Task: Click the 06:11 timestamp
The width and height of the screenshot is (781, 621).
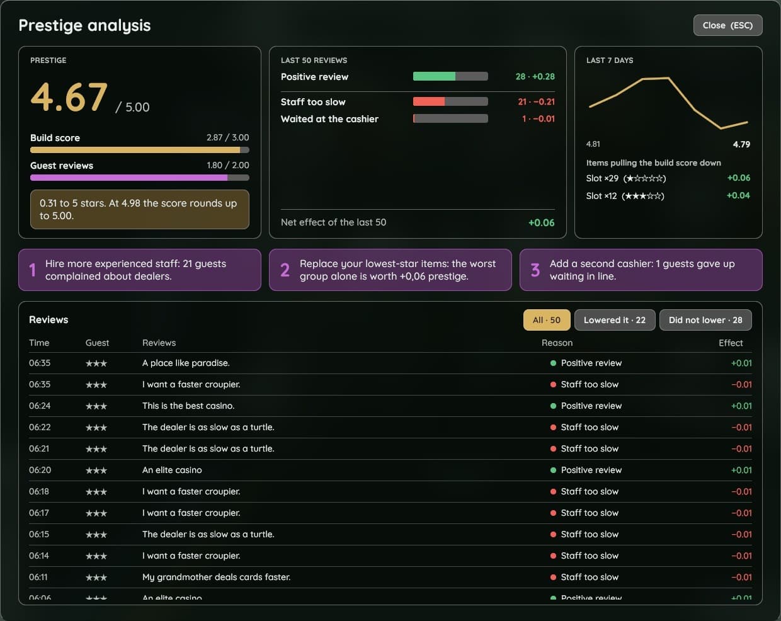Action: tap(38, 577)
